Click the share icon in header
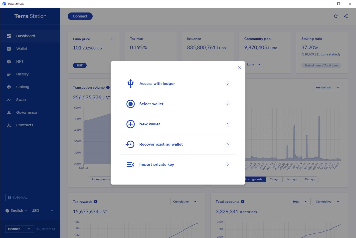The image size is (356, 238). pos(346,16)
